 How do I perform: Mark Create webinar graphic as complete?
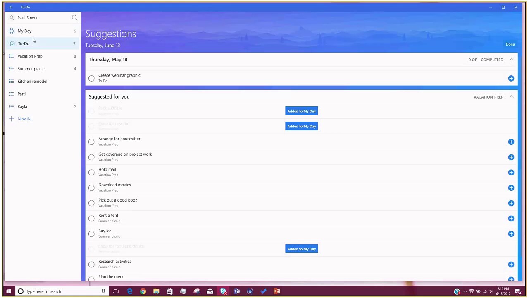[91, 78]
